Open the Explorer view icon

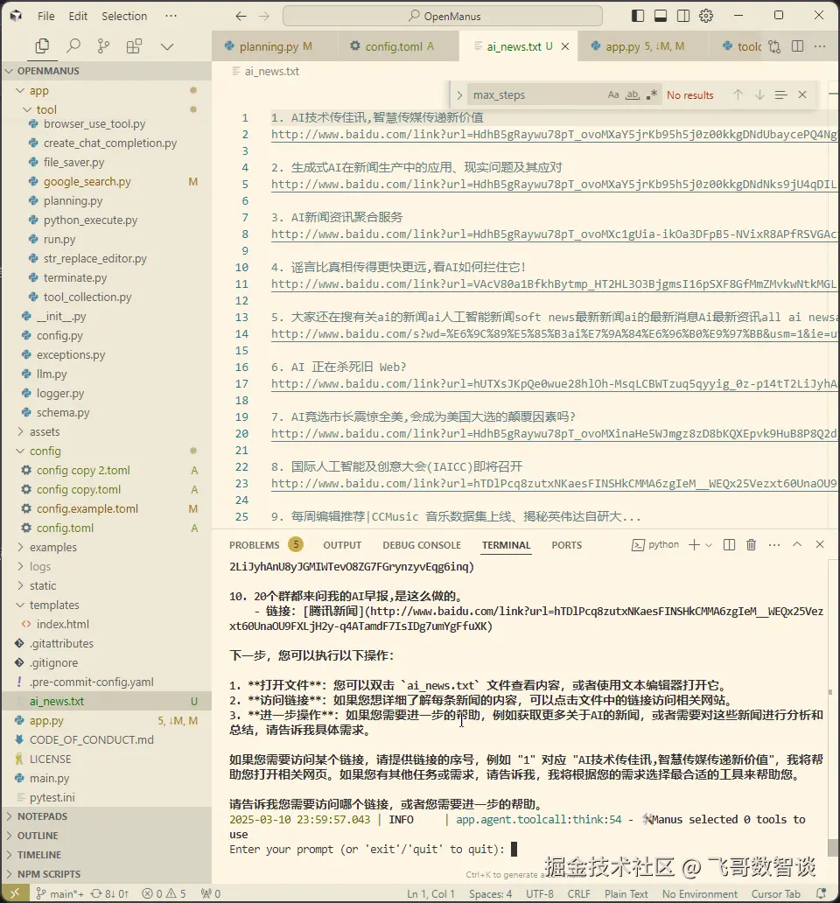click(42, 46)
